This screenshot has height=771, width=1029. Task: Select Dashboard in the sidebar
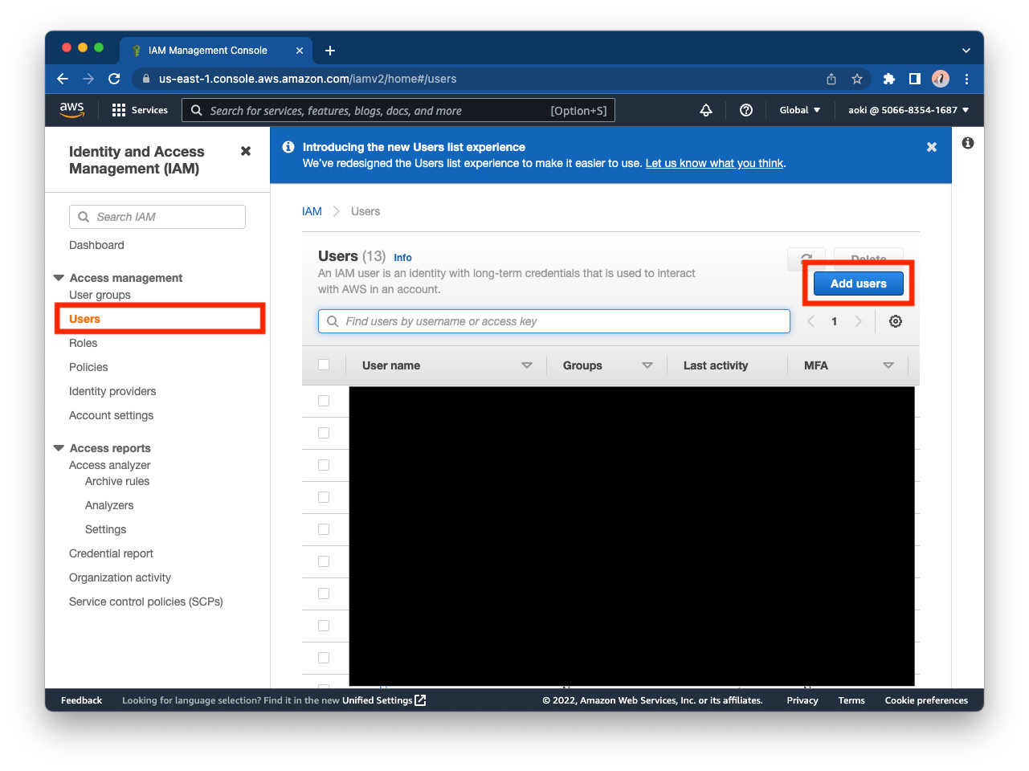coord(96,245)
